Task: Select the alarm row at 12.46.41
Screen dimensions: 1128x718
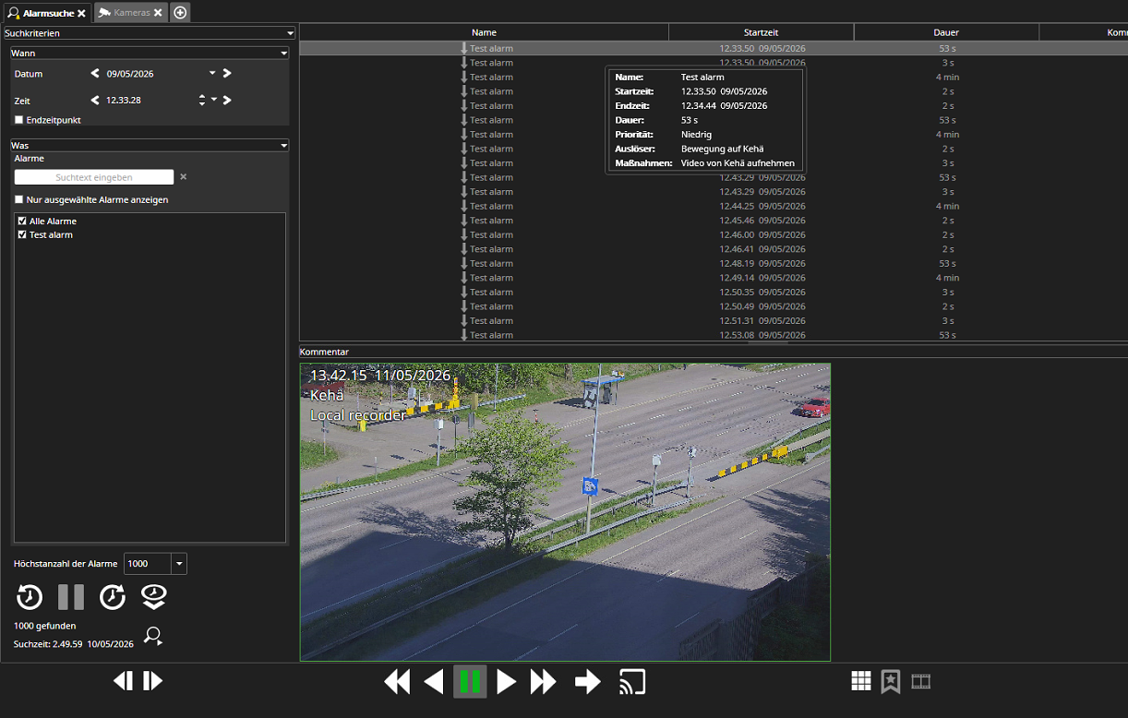Action: 714,249
